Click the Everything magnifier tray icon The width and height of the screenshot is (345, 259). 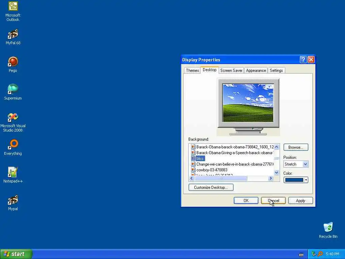[x=320, y=254]
